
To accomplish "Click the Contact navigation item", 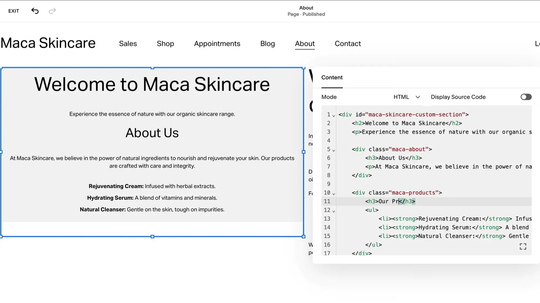I will click(x=348, y=44).
